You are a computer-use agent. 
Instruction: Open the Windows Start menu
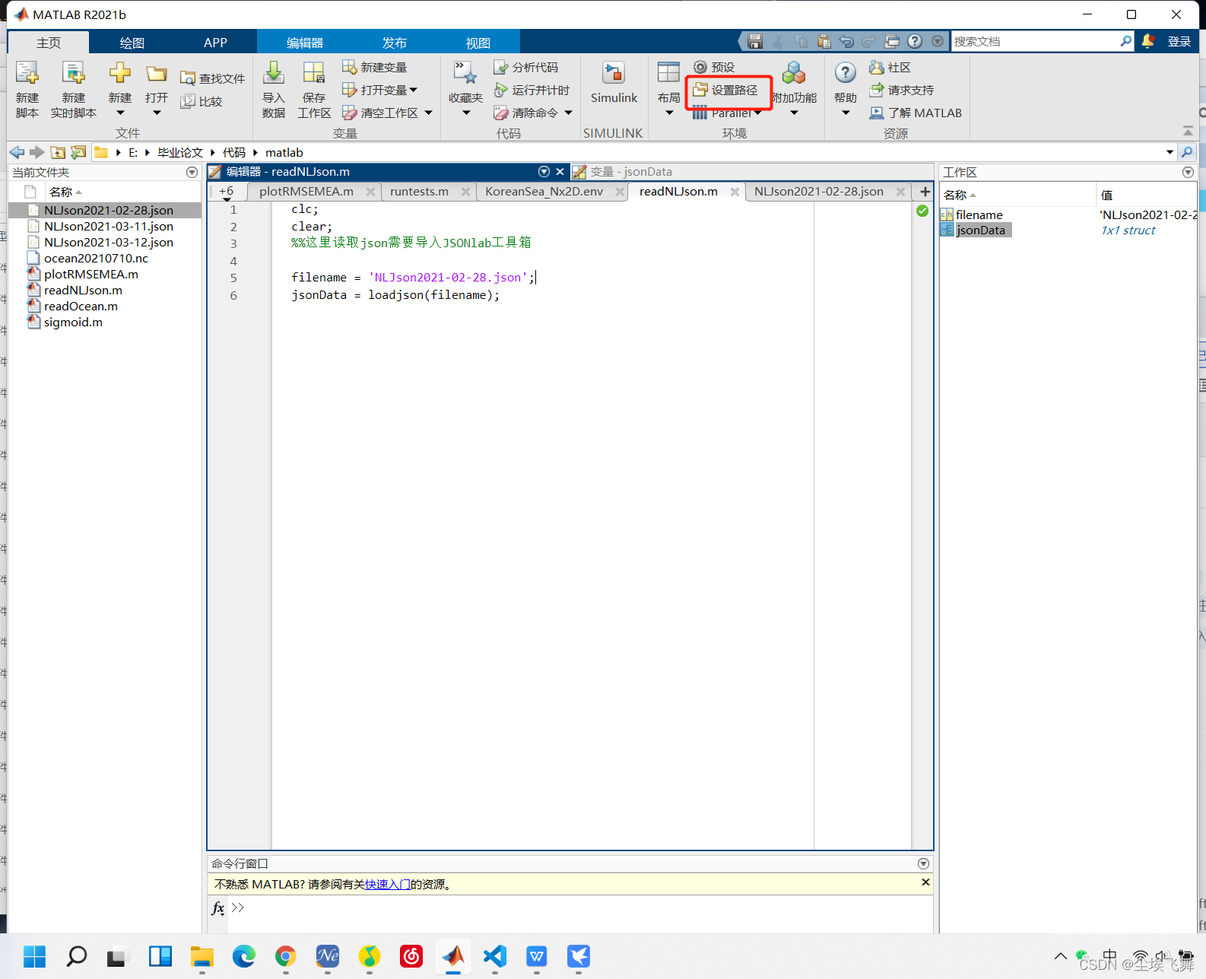[34, 956]
